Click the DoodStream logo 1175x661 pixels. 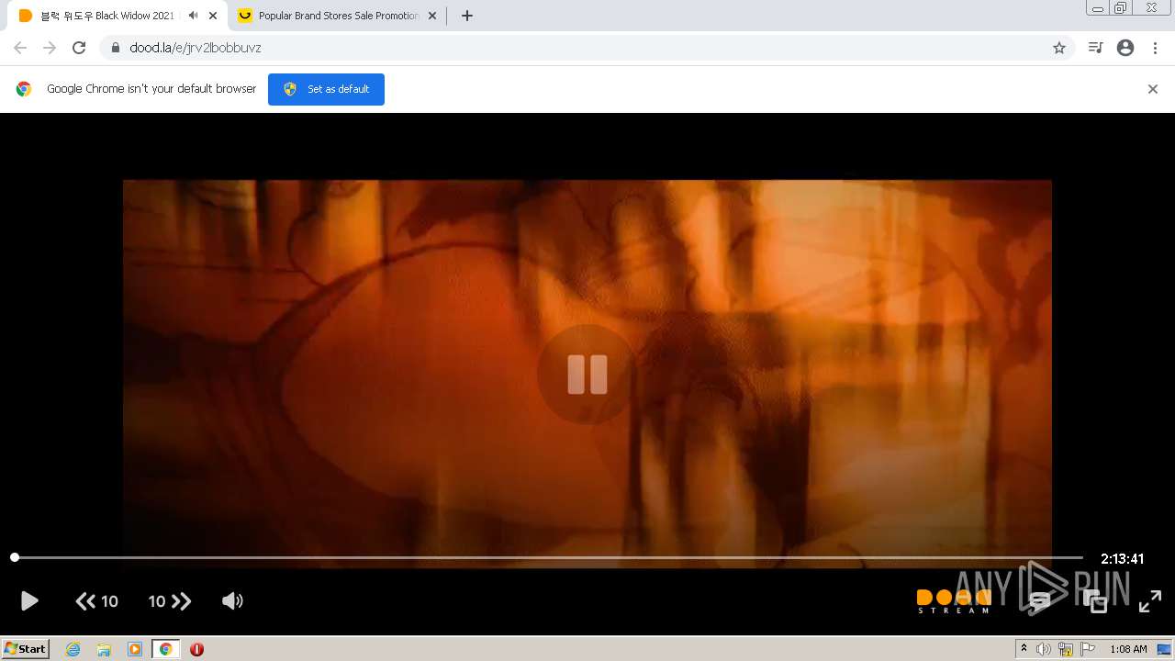coord(954,601)
